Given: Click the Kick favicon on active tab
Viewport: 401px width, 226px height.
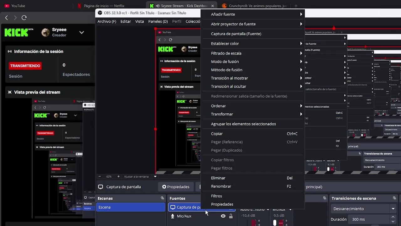Looking at the screenshot, I should (x=152, y=6).
